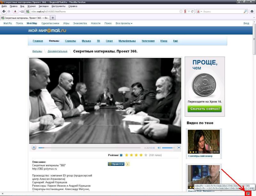This screenshot has width=256, height=196.
Task: Click the browser Back arrow button
Action: 4,11
